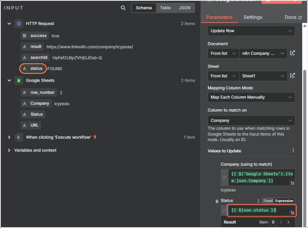Switch input view to Table

click(165, 8)
